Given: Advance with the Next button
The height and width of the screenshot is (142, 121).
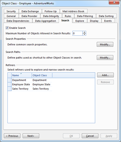Looking at the screenshot, I should tap(31, 136).
